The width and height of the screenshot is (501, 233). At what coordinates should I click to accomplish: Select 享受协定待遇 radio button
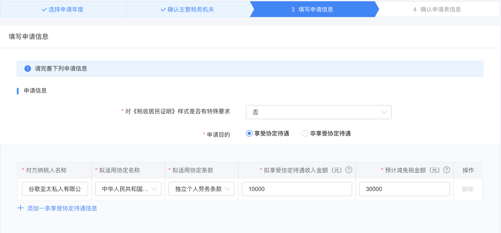249,133
